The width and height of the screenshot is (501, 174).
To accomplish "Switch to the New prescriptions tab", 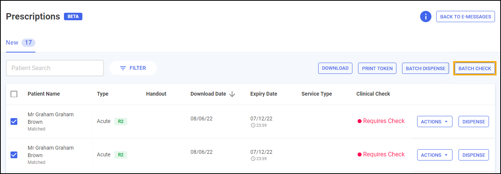I will tap(12, 43).
